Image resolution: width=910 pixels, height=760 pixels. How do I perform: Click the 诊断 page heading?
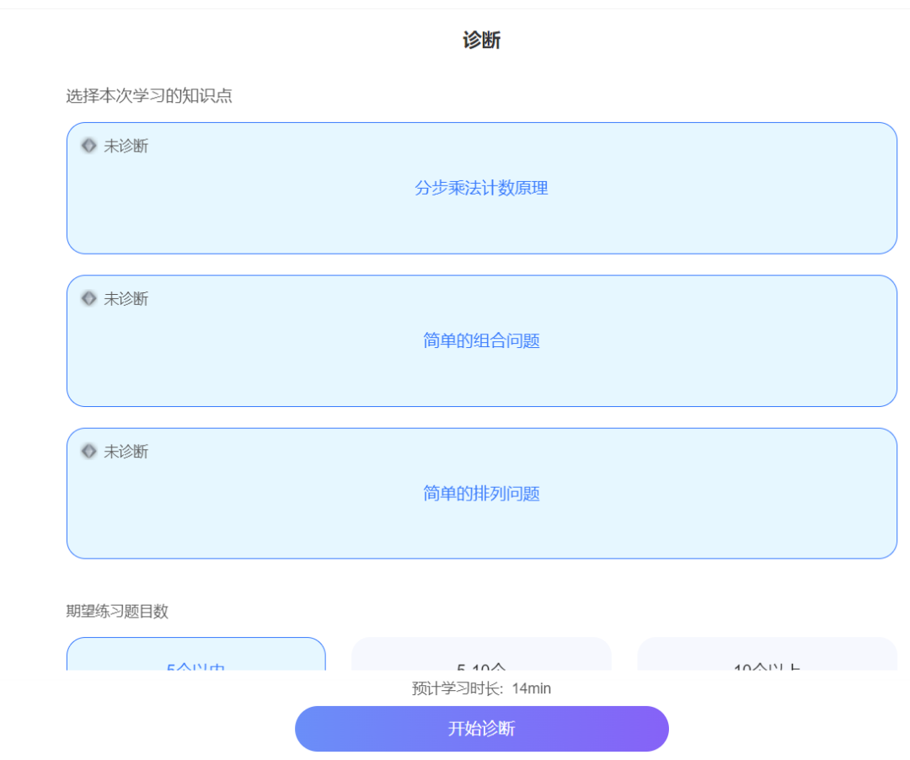point(481,40)
